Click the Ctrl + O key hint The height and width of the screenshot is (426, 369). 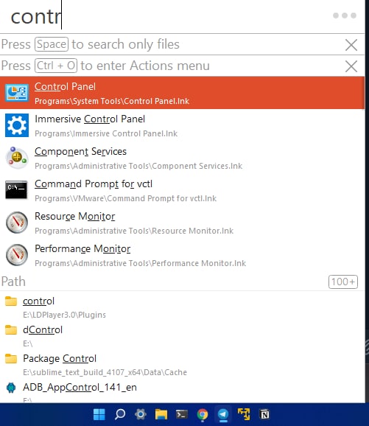[56, 66]
